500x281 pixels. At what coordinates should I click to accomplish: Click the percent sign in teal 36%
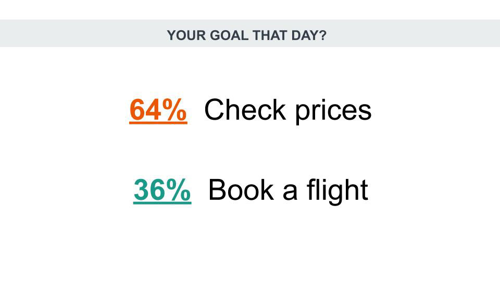tap(178, 189)
